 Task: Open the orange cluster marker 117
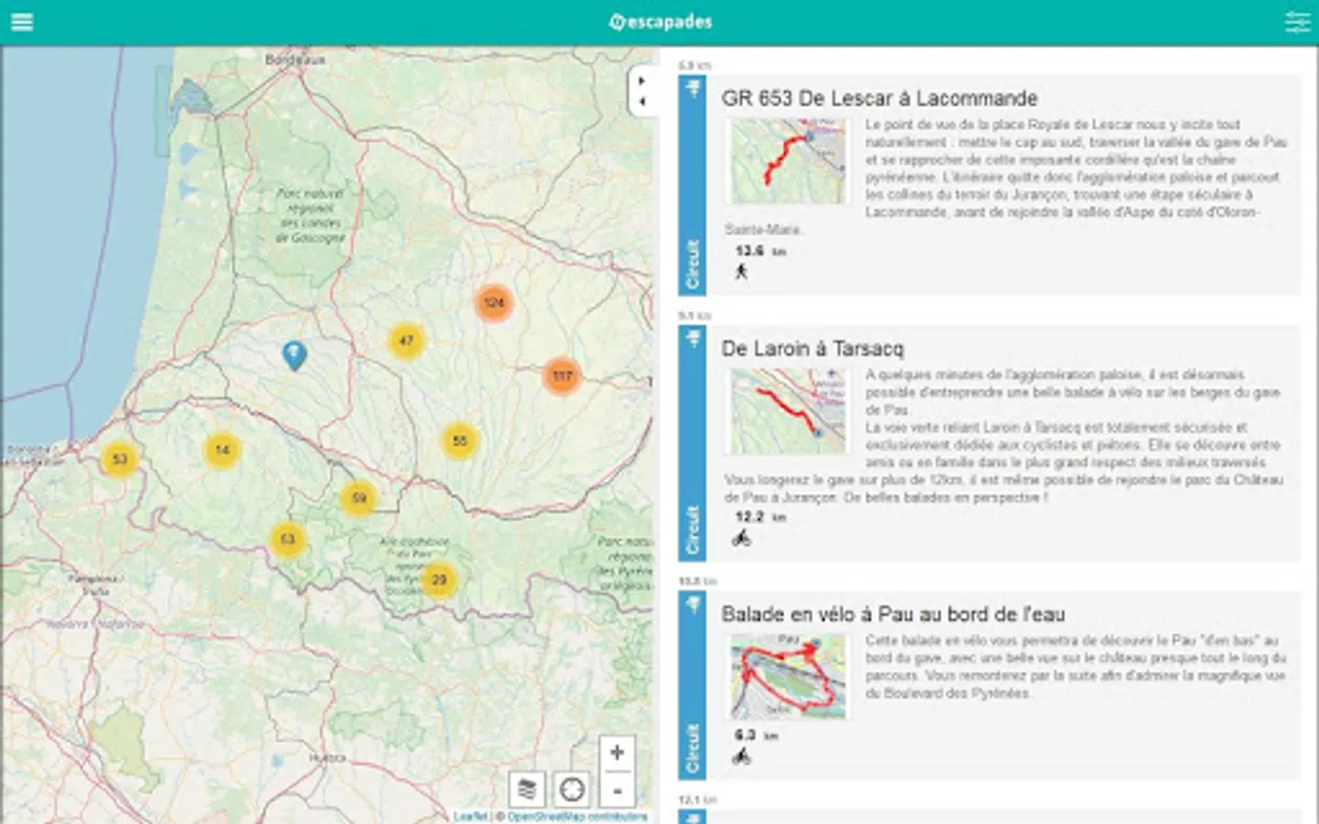coord(561,375)
